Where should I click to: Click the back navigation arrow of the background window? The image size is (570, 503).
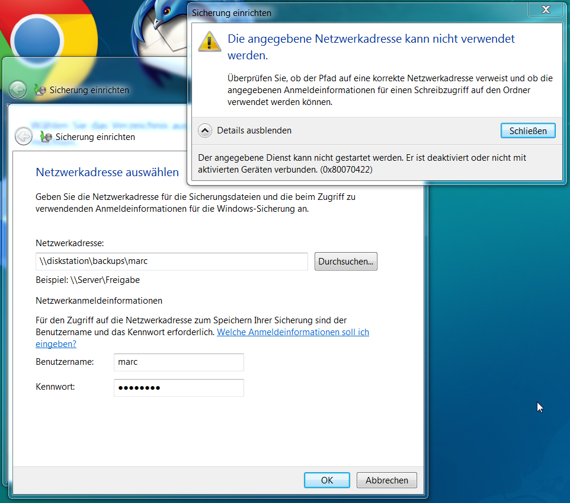click(18, 90)
